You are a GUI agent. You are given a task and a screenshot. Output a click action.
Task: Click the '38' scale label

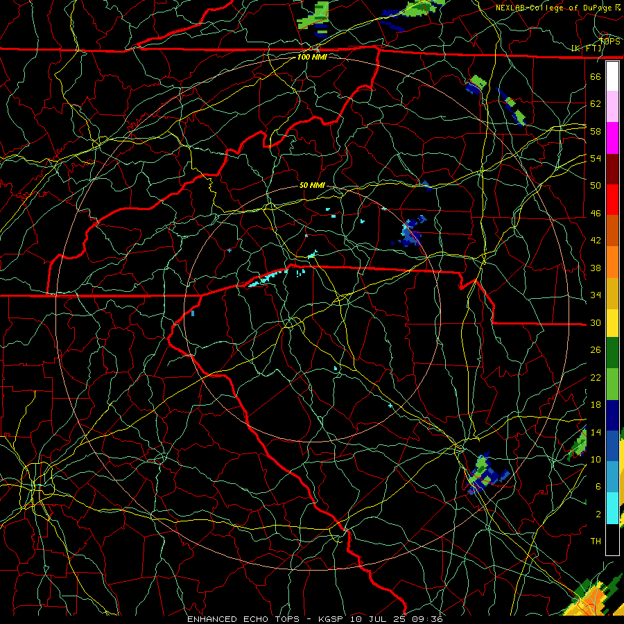596,268
